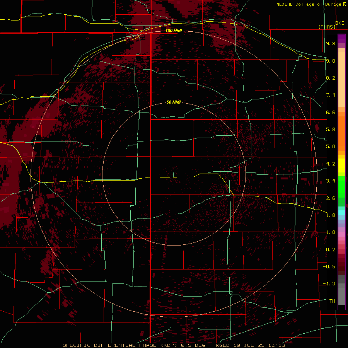
Task: Pick the peach color bar segment
Action: (341, 79)
